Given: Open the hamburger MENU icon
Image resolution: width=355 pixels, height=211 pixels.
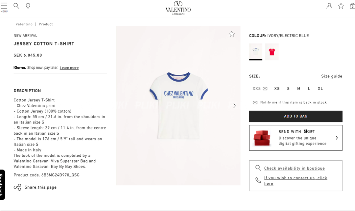Looking at the screenshot, I should pyautogui.click(x=4, y=7).
